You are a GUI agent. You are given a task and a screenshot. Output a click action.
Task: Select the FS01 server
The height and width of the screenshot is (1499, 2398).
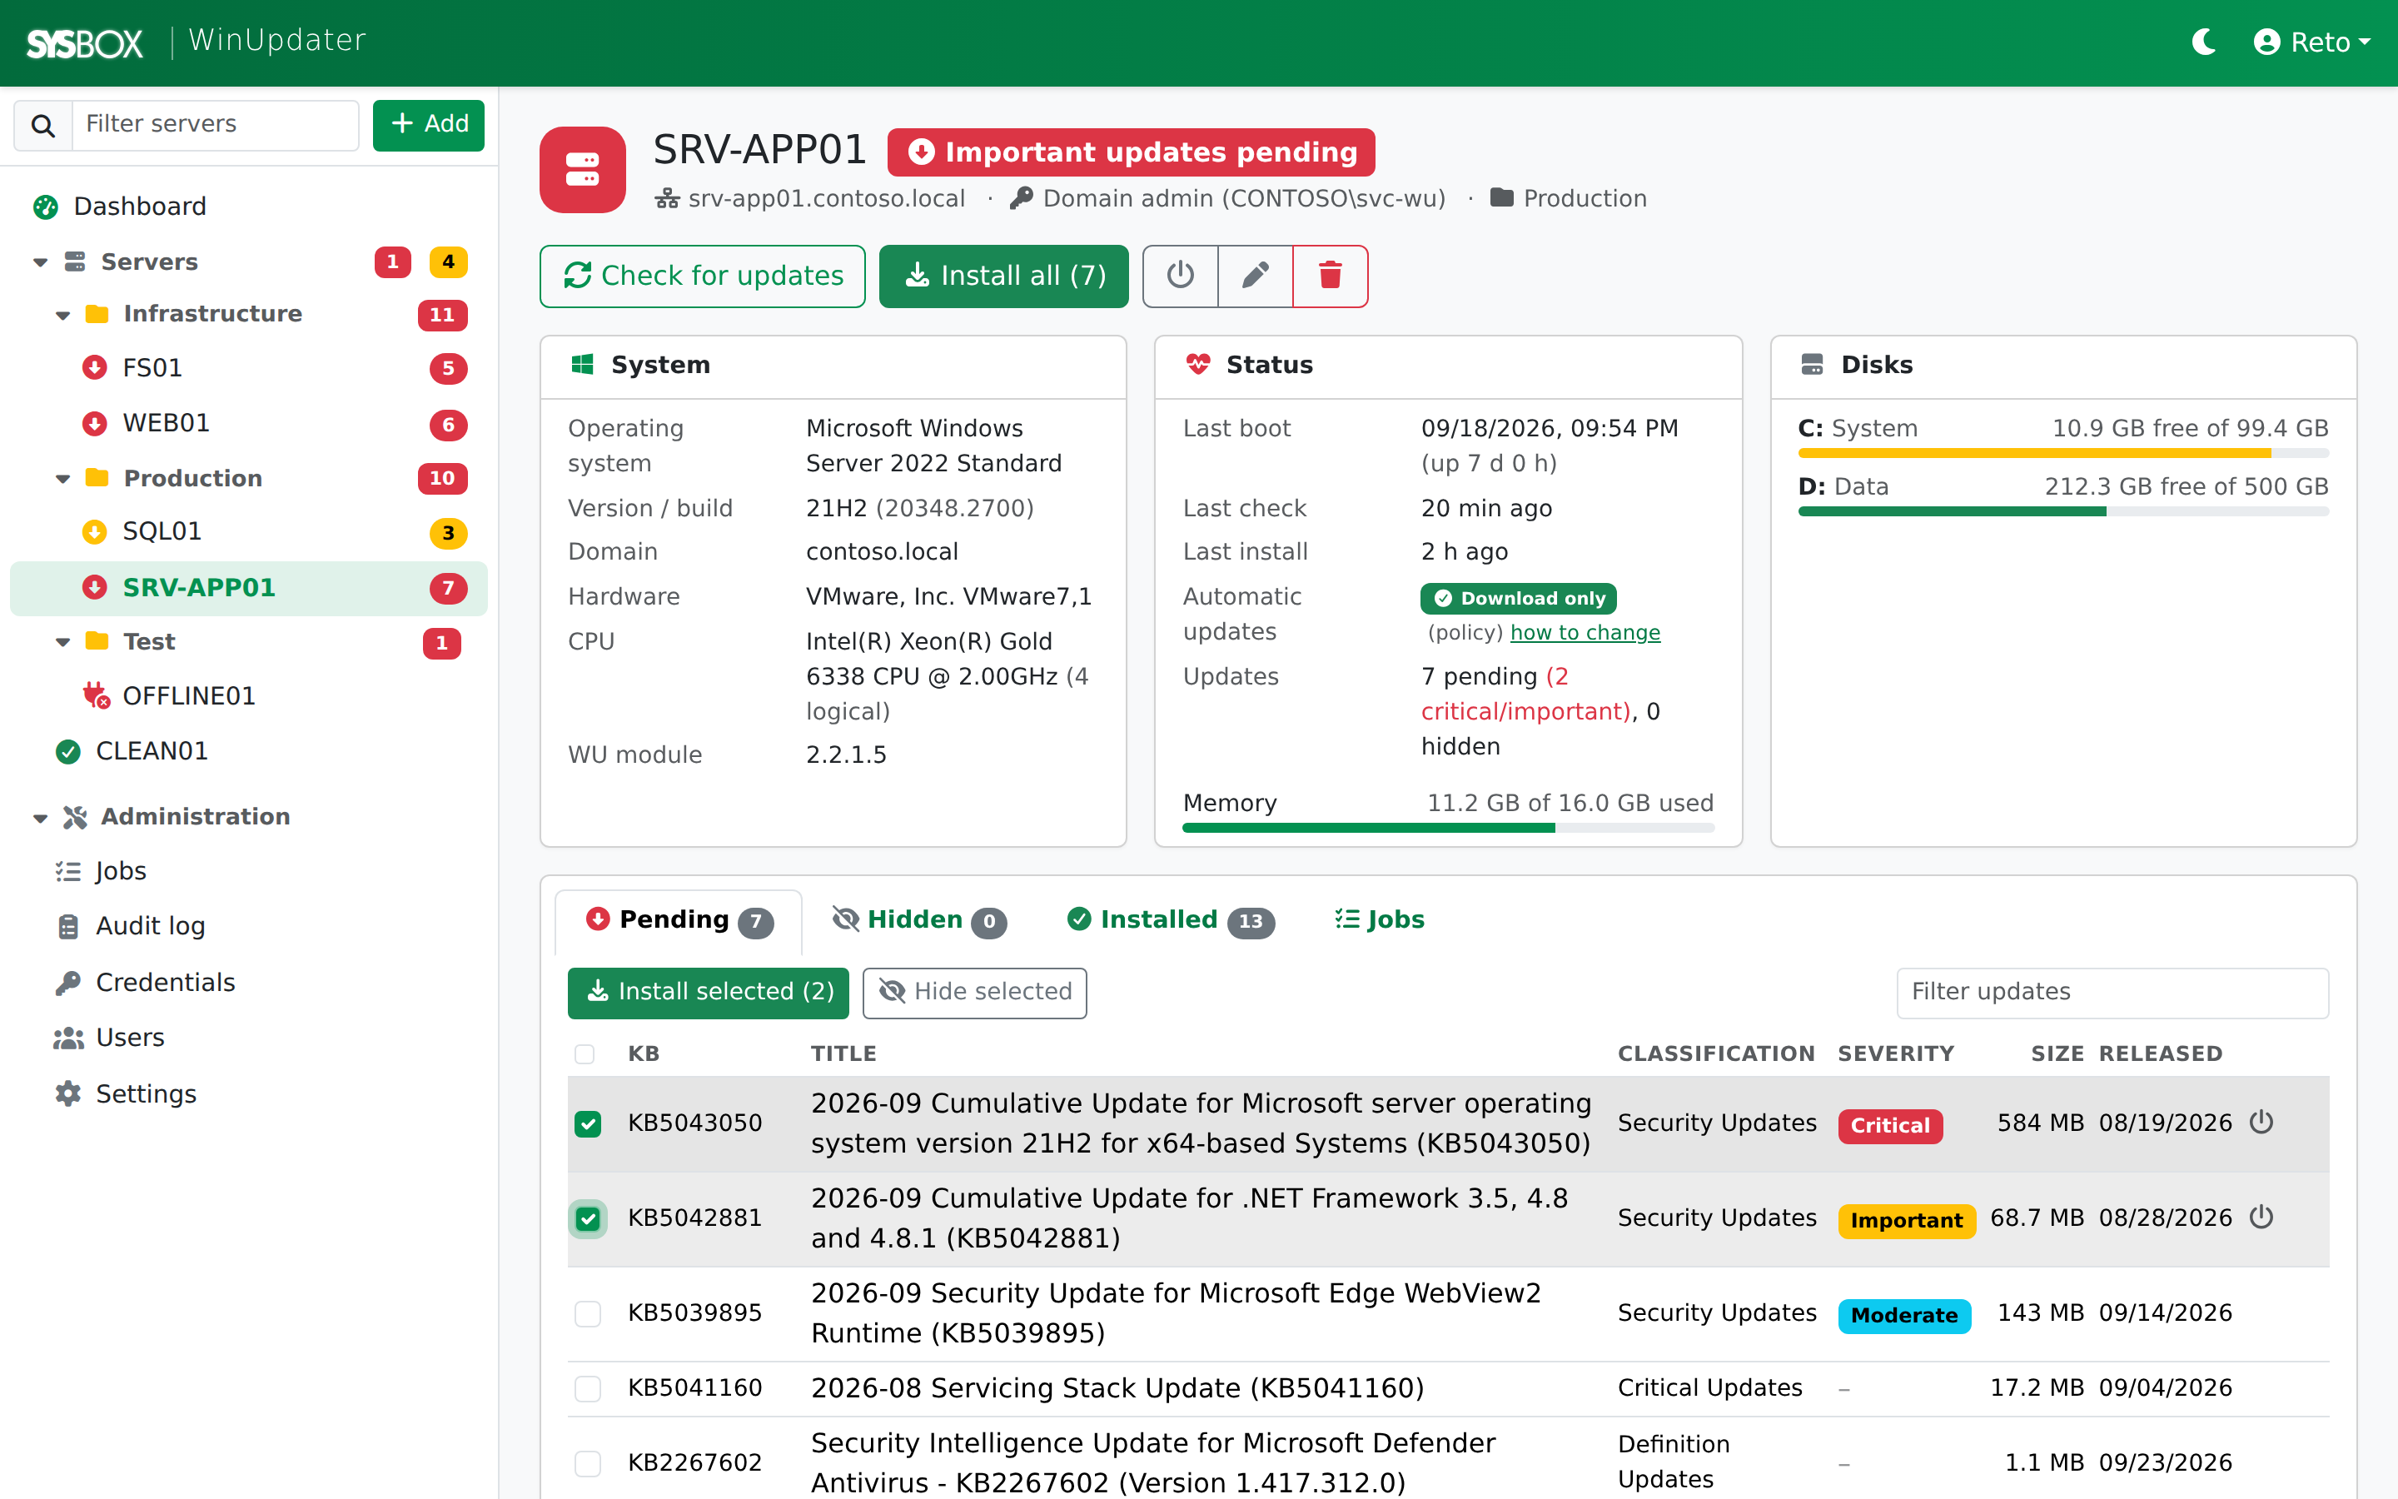(x=248, y=368)
